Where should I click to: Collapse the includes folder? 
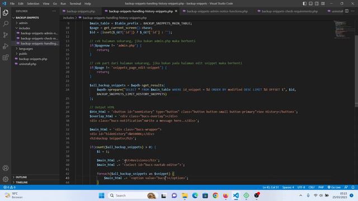coord(35,28)
